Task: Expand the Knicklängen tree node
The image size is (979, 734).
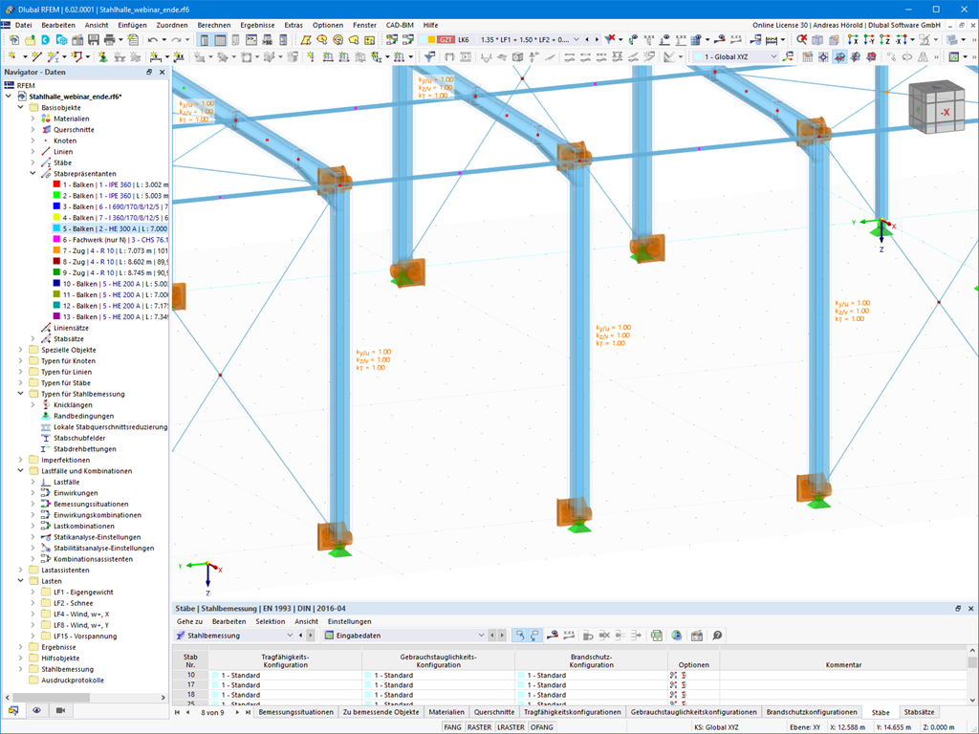Action: click(33, 405)
